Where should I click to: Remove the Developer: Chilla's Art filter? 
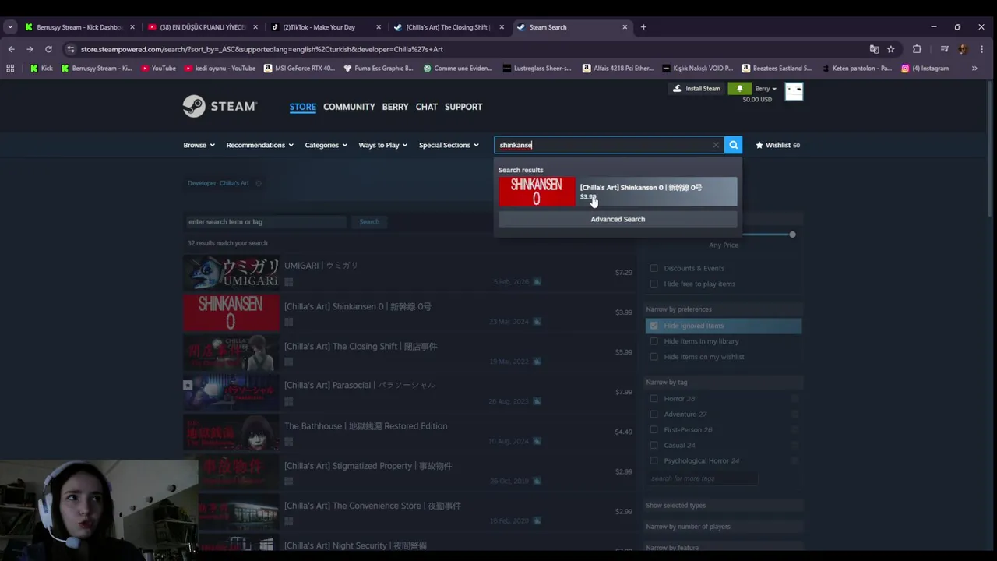click(x=258, y=183)
